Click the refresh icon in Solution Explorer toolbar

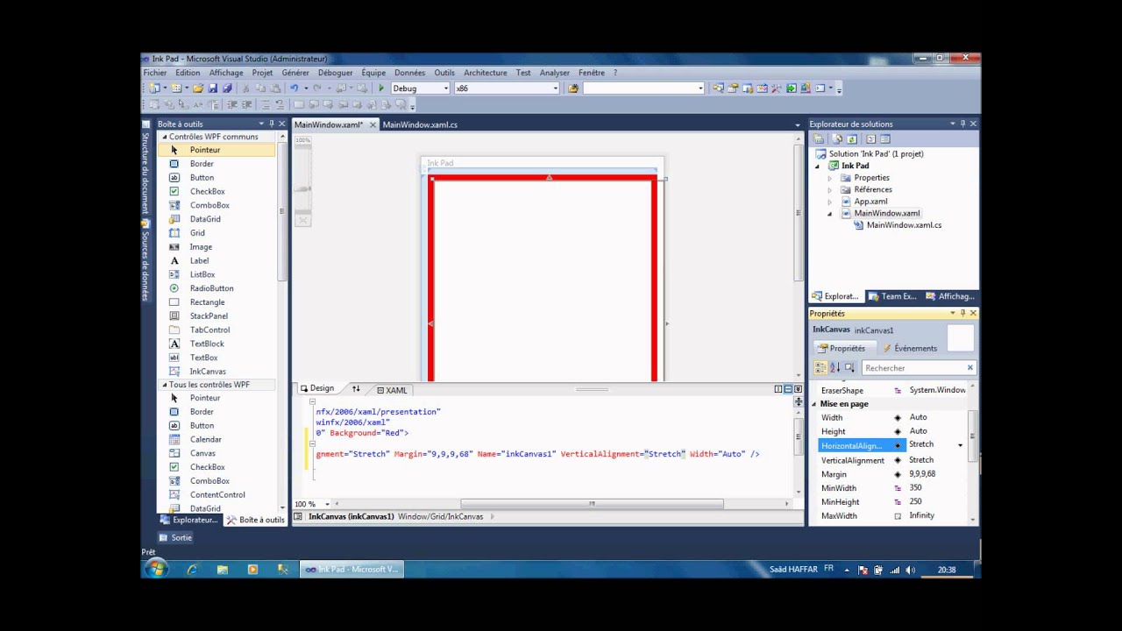[851, 138]
